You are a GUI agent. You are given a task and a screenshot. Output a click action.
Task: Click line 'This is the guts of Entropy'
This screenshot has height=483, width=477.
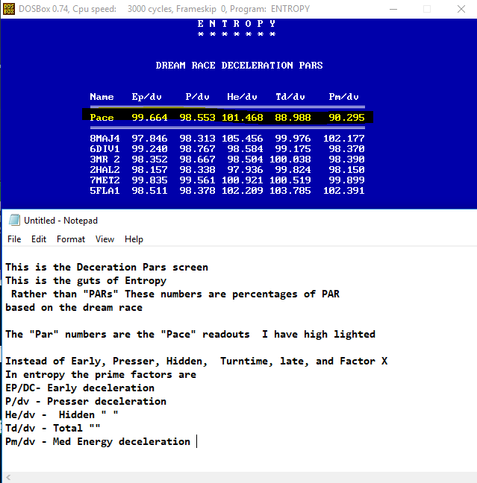(x=86, y=280)
